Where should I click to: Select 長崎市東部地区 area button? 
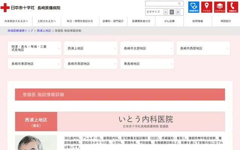[x=34, y=64]
